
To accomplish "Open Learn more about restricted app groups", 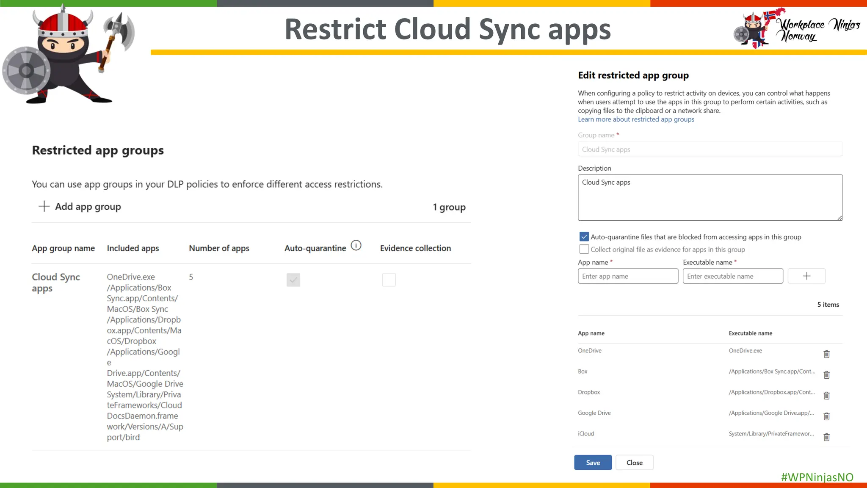I will [x=636, y=119].
